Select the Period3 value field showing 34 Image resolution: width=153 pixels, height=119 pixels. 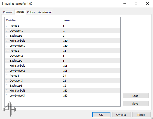coord(91,76)
